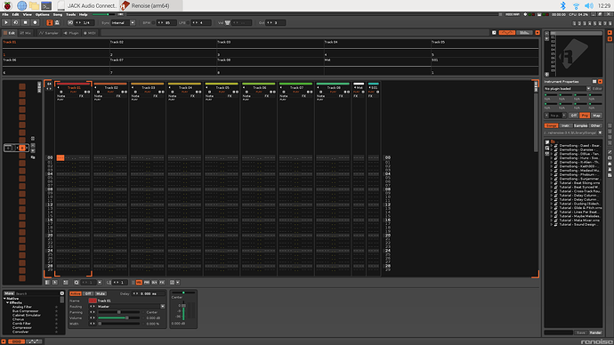Toggle pattern matrix view icon below editor

pos(47,283)
